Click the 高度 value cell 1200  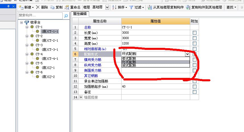point(156,44)
